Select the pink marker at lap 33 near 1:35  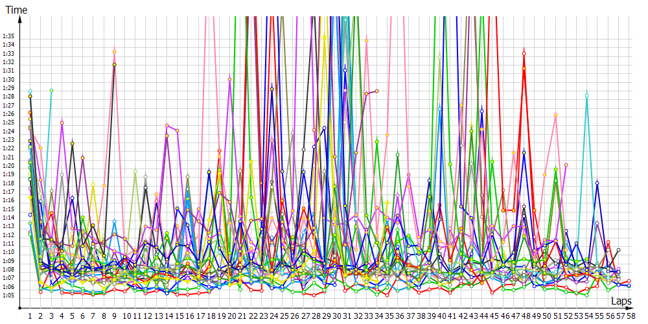[x=366, y=40]
